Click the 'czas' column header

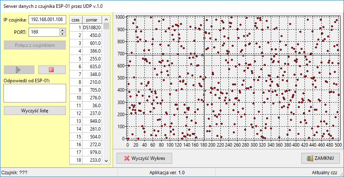tap(76, 19)
